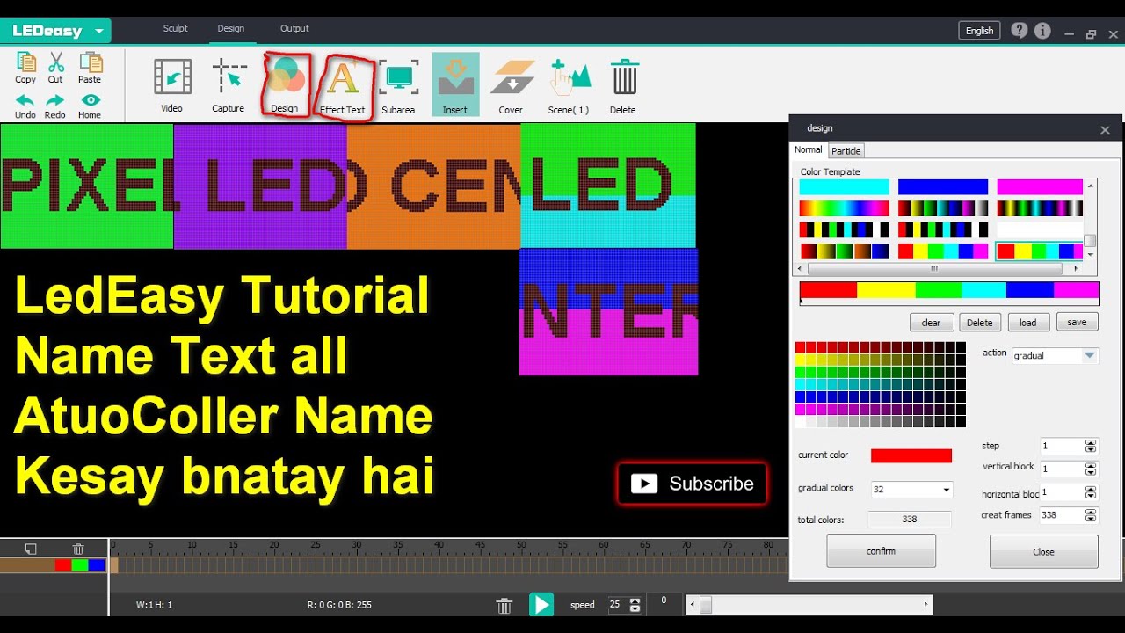Add a new Scene
This screenshot has width=1125, height=633.
570,77
